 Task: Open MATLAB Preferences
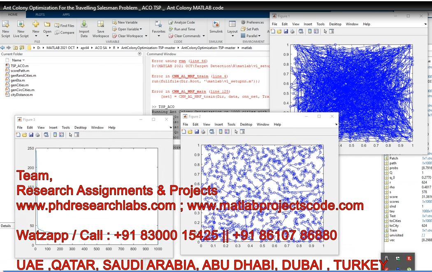coord(252,22)
